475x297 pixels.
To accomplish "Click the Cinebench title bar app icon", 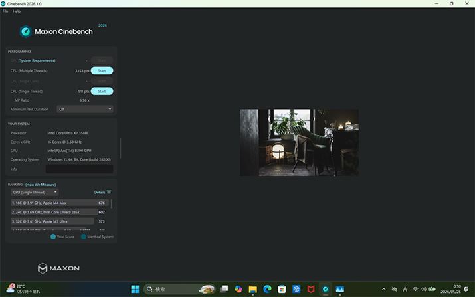I will pyautogui.click(x=3, y=3).
